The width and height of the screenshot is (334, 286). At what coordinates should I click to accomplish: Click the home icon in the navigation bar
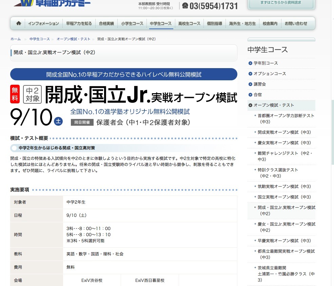point(18,24)
